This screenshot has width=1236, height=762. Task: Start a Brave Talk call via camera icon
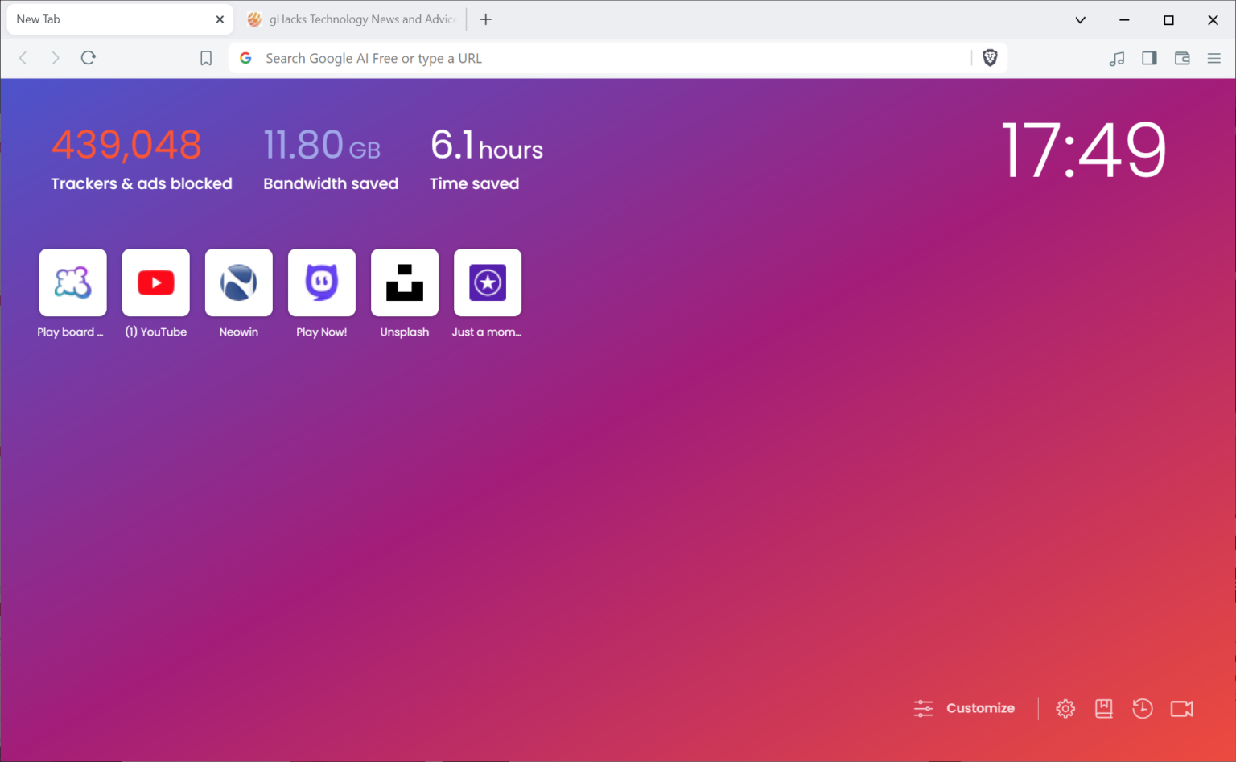(x=1181, y=708)
